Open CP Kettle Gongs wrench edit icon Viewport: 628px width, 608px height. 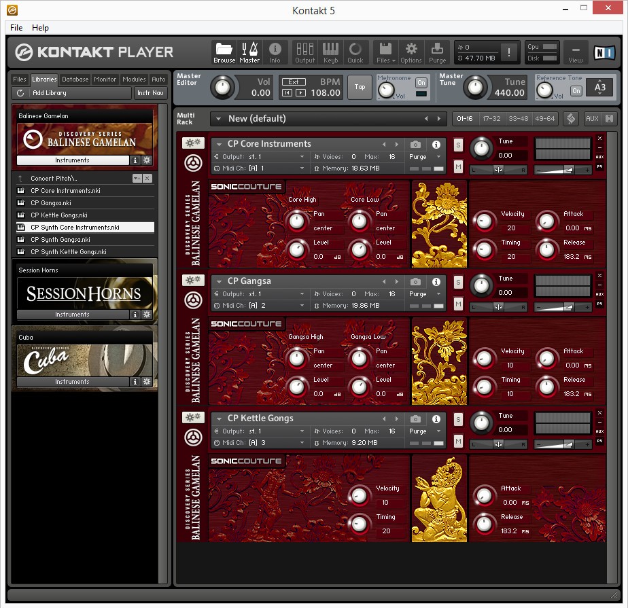[194, 418]
